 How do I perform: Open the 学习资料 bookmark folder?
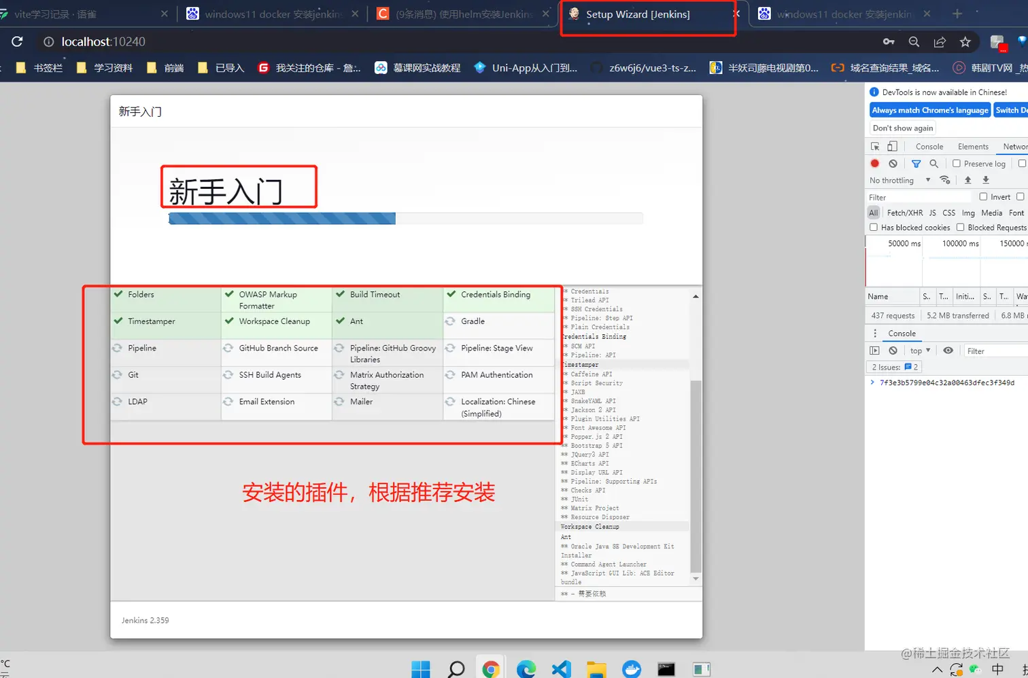click(105, 67)
